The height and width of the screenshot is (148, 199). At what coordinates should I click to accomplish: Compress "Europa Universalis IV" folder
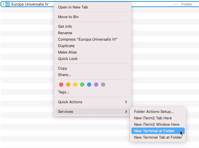point(87,39)
